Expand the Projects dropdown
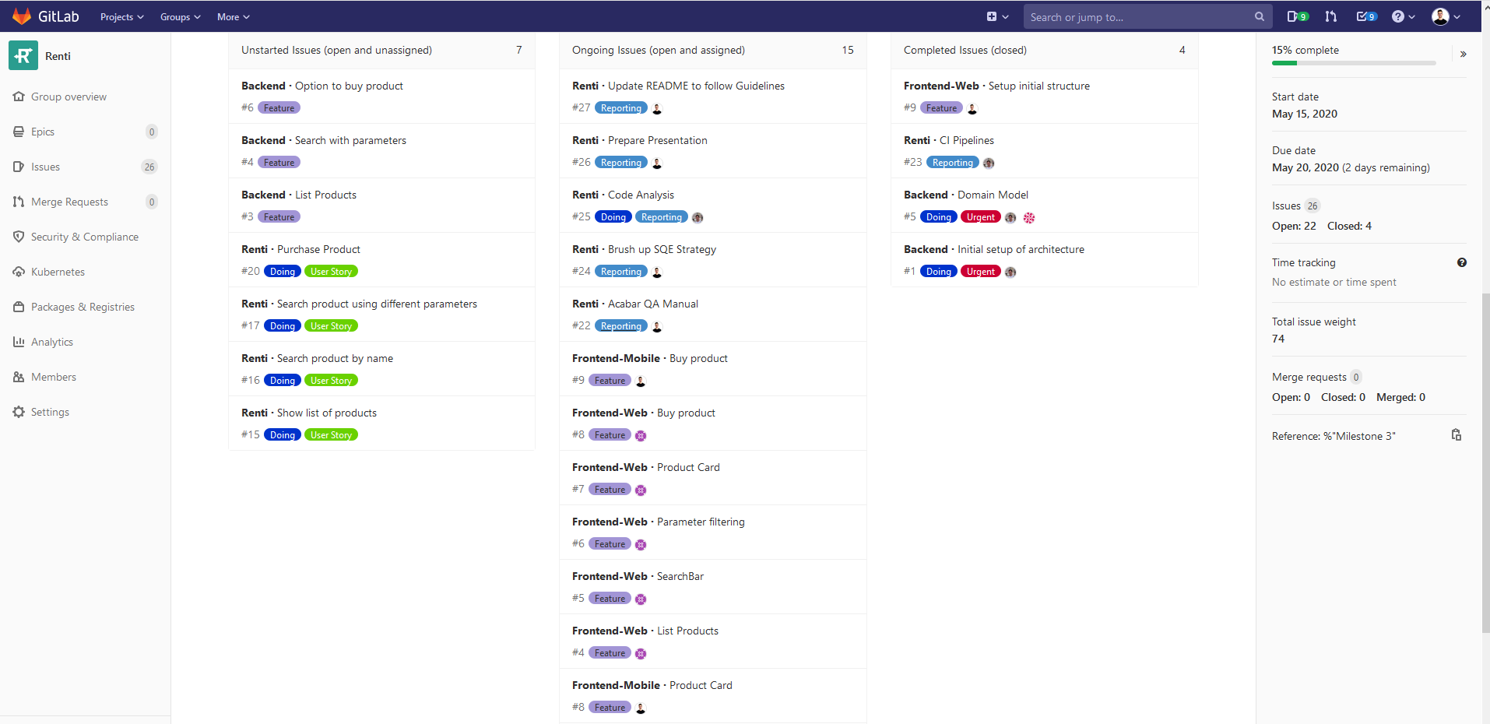This screenshot has width=1490, height=724. [x=122, y=16]
